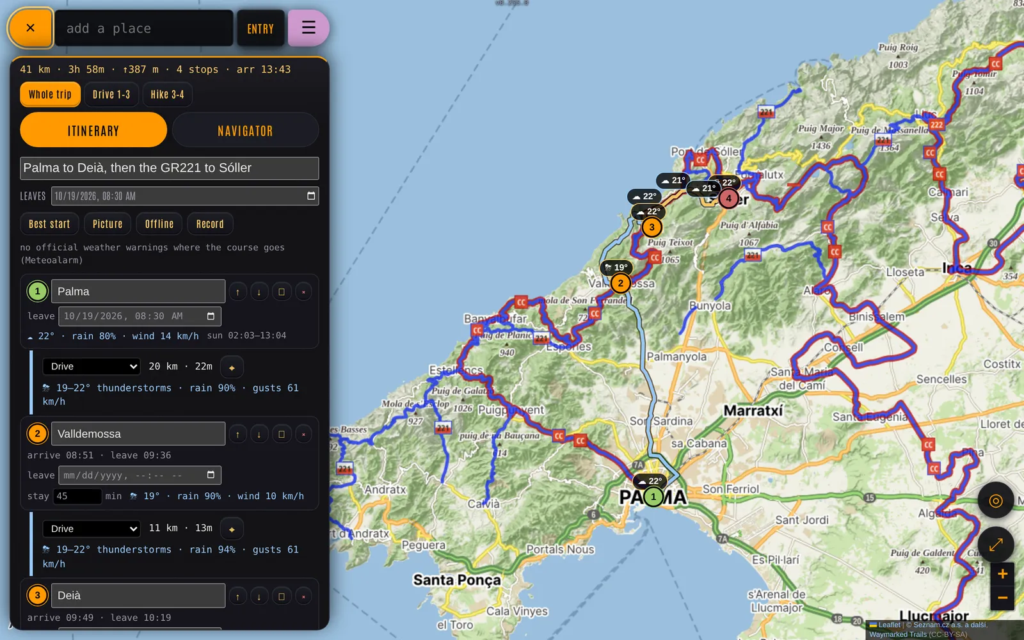Open the hamburger menu

pos(308,28)
